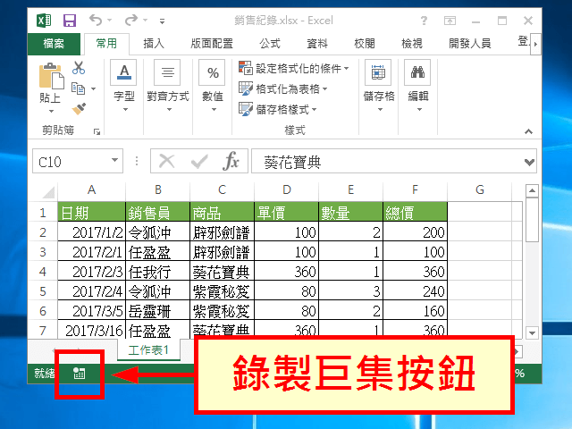The image size is (572, 429).
Task: Switch to the 開發人員 Developer tab
Action: pos(469,44)
